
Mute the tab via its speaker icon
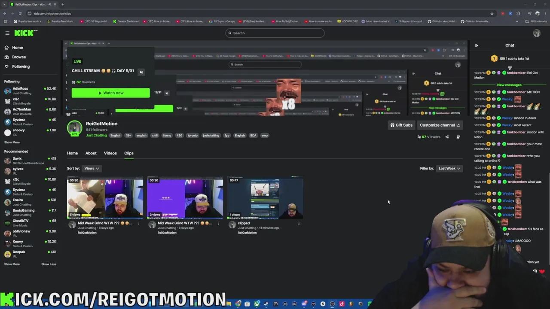point(49,4)
